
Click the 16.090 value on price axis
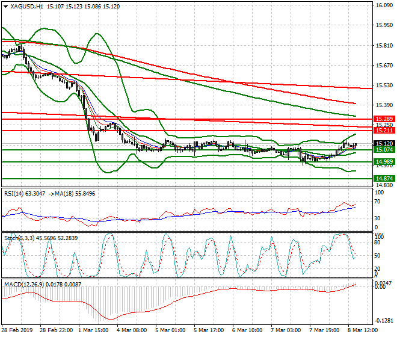click(x=384, y=5)
